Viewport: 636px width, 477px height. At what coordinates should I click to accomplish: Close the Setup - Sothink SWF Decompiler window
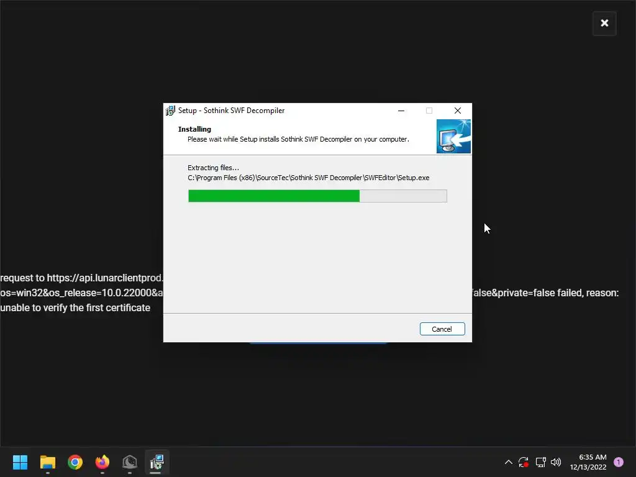tap(458, 111)
